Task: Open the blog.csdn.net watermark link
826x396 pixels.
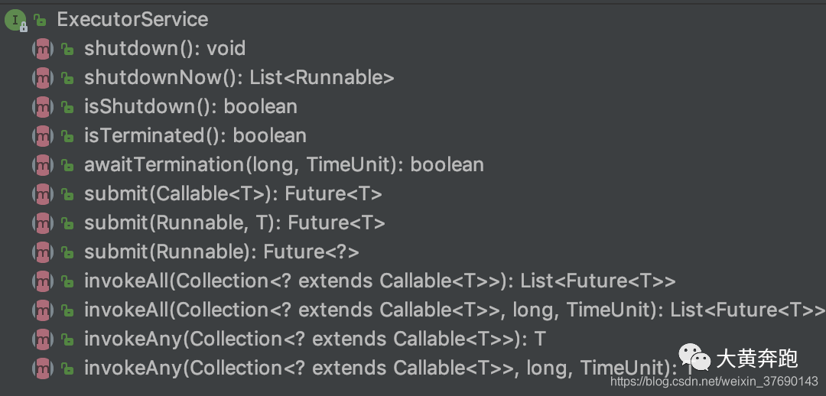Action: pyautogui.click(x=714, y=381)
